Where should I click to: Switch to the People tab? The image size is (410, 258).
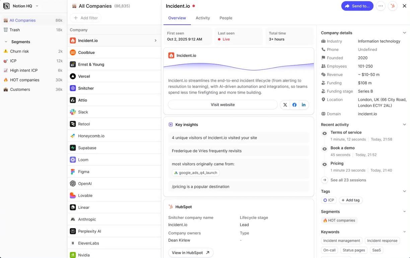tap(226, 18)
